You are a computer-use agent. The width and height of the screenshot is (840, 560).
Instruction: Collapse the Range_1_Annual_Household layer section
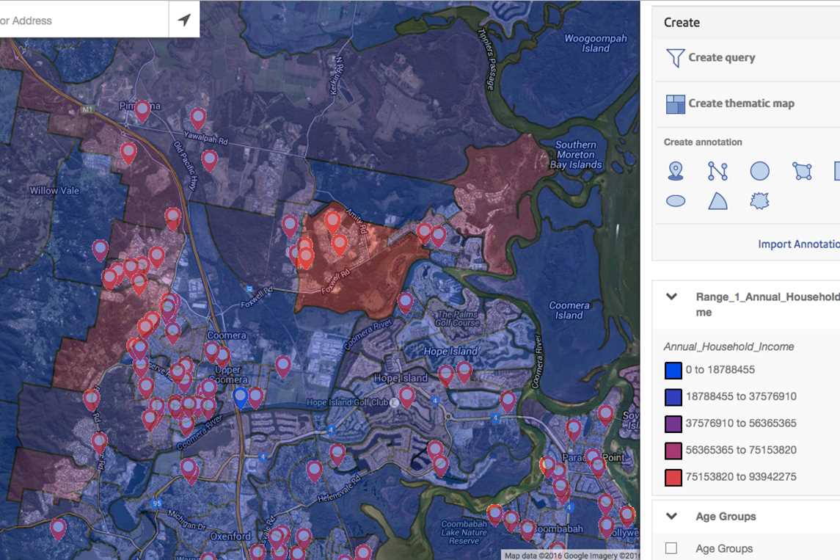[x=671, y=297]
